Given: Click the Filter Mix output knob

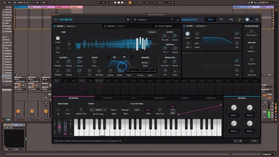Looking at the screenshot, I should pos(165,36).
